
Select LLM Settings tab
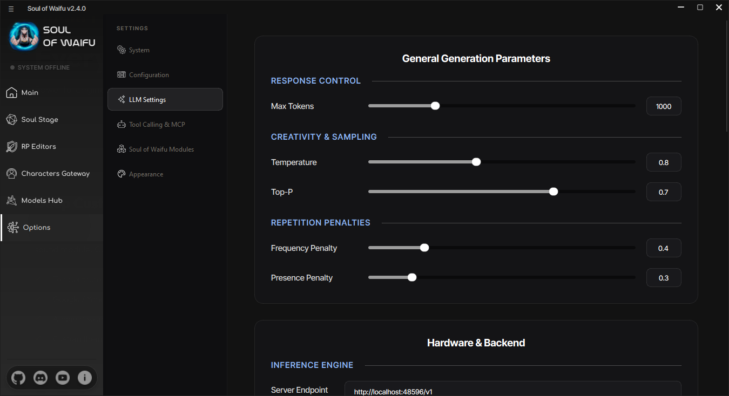coord(165,100)
